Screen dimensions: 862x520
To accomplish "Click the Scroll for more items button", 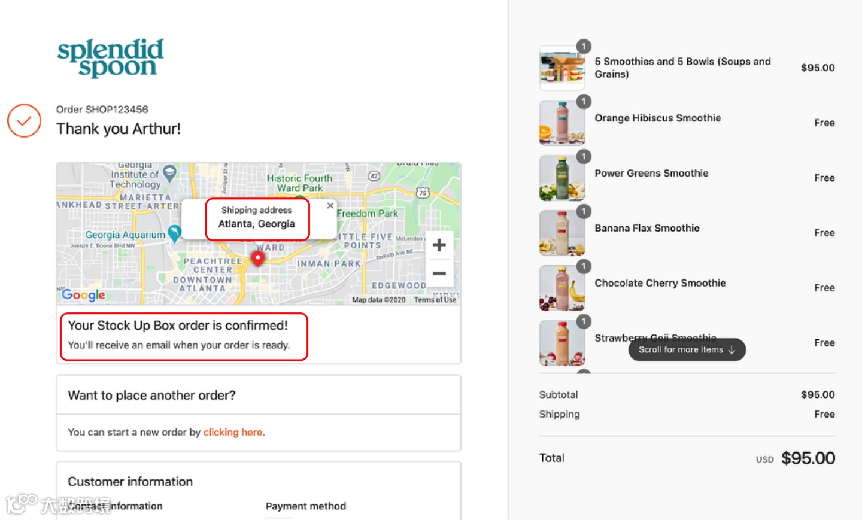I will tap(687, 350).
